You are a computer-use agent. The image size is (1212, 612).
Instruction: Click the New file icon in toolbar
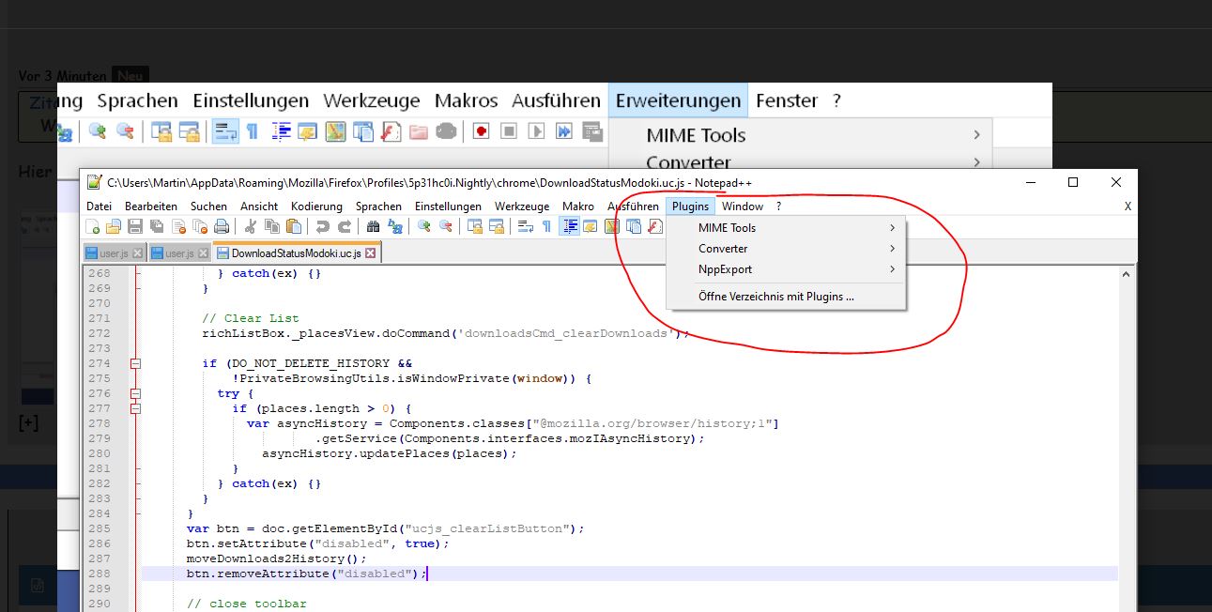click(92, 226)
